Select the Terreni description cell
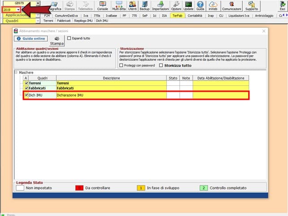288x216 pixels. pos(112,83)
